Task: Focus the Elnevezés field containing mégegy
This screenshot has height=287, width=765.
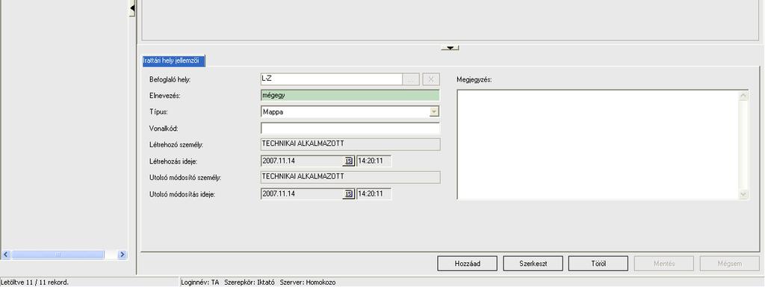Action: [x=350, y=96]
